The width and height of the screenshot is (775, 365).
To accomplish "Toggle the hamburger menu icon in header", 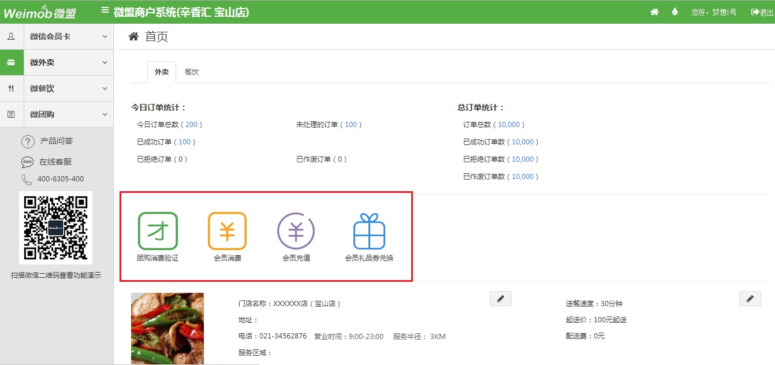I will [x=105, y=10].
